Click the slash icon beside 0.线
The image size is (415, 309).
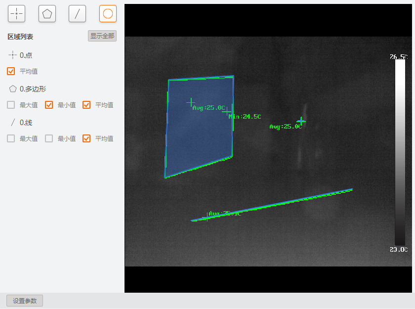click(12, 123)
